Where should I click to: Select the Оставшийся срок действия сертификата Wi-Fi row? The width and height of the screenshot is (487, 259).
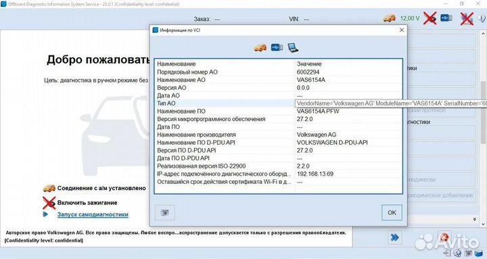[x=278, y=182]
